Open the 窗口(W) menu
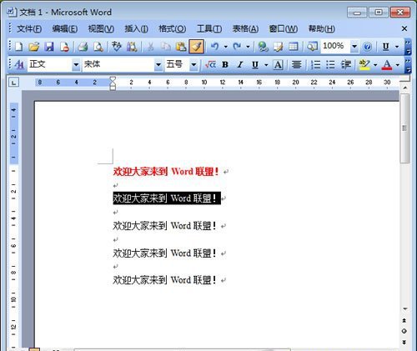The height and width of the screenshot is (351, 417). click(x=283, y=28)
